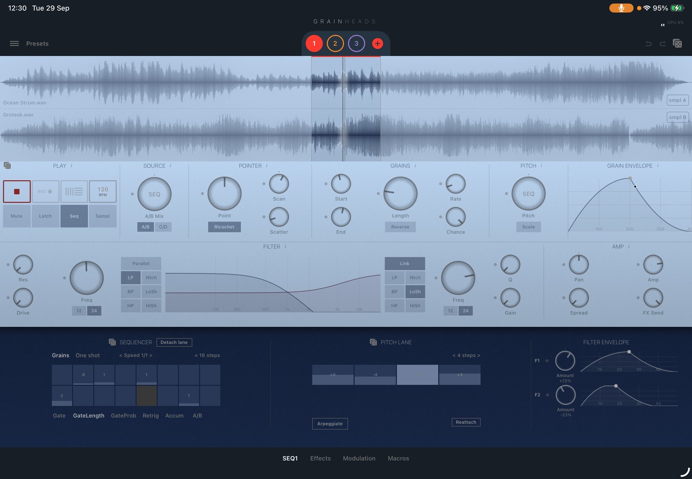Change the Pitch Lane 4 steps selector

tap(466, 355)
